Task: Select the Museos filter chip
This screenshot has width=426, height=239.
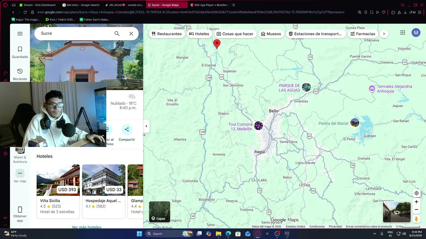Action: (x=271, y=34)
